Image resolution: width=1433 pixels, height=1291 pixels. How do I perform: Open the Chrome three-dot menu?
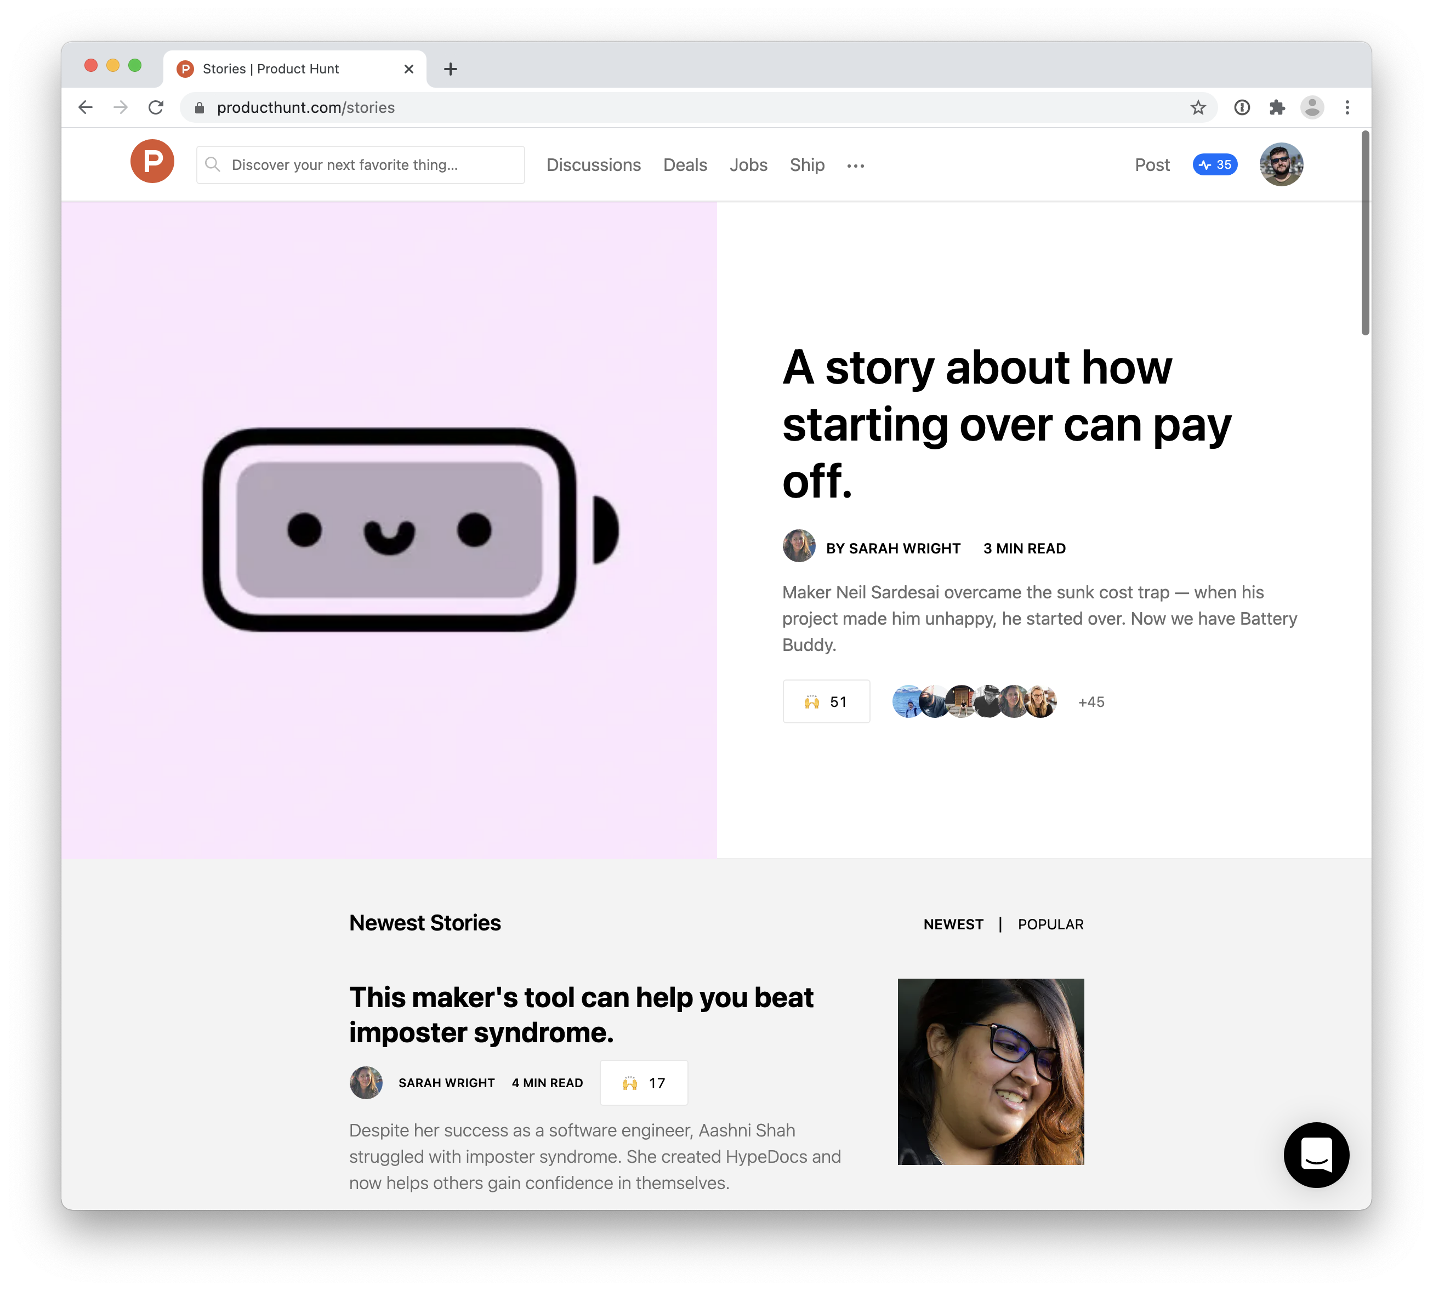click(x=1347, y=107)
